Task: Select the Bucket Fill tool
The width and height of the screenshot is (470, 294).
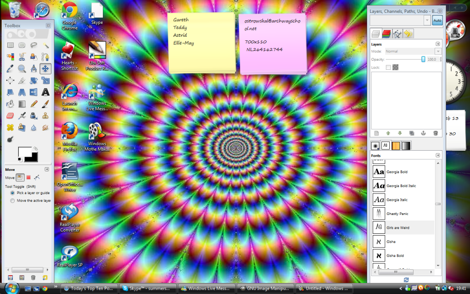Action: (x=10, y=104)
